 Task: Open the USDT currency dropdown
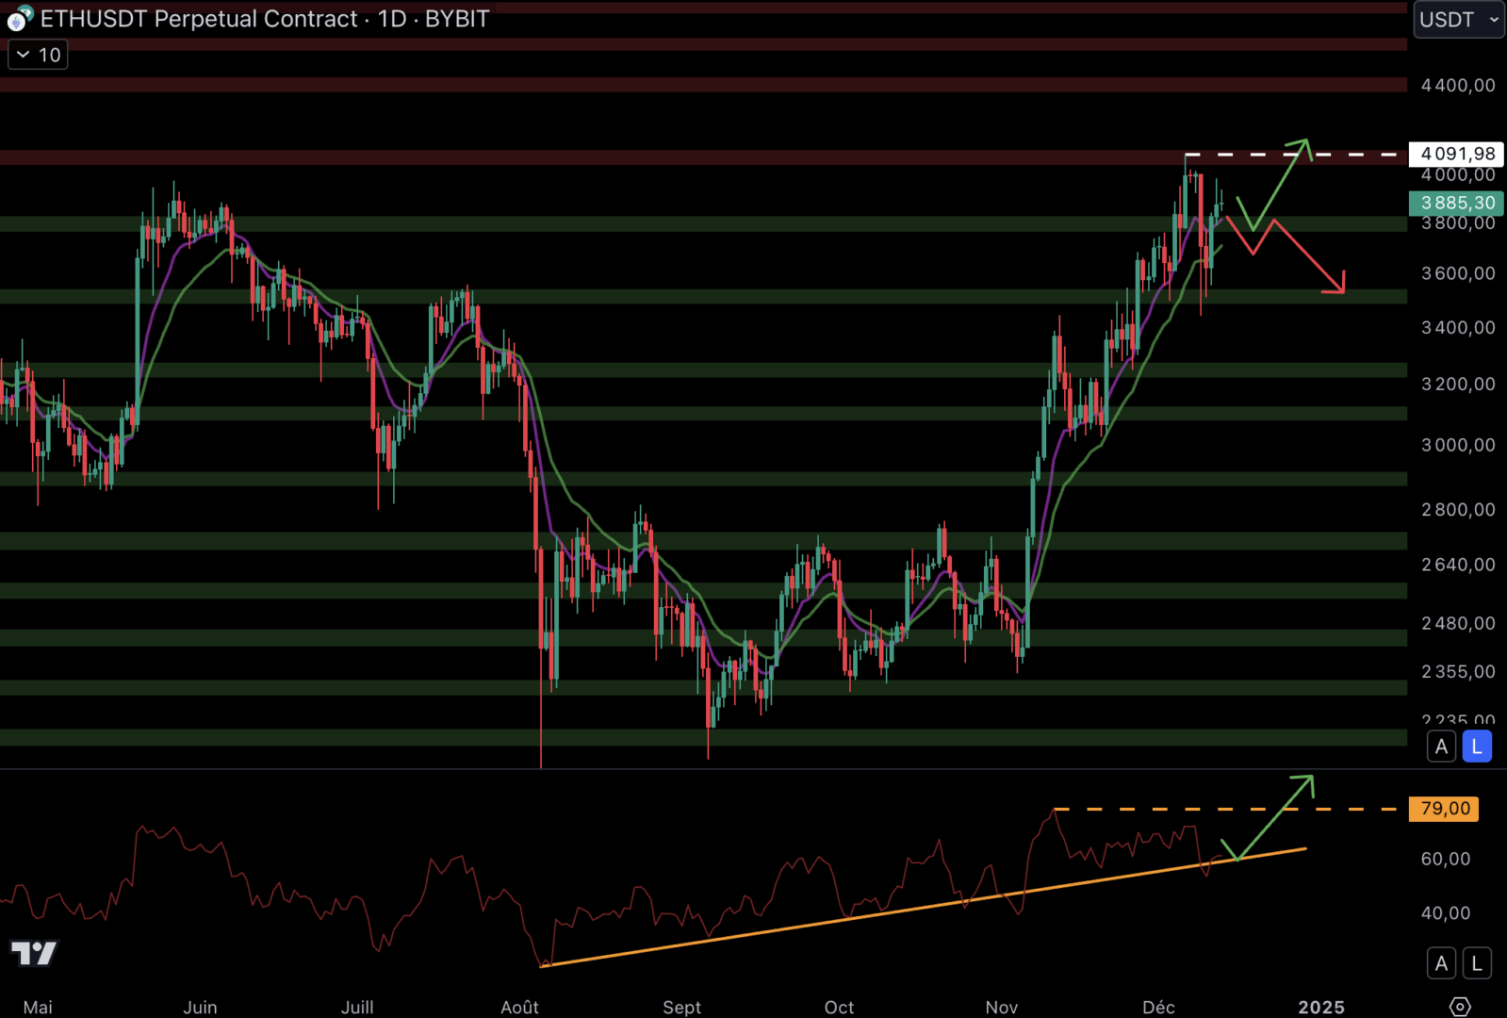pyautogui.click(x=1457, y=20)
